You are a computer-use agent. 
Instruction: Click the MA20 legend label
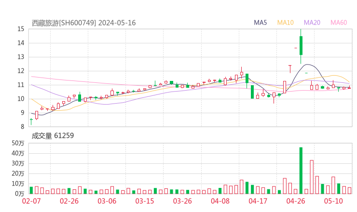tap(312, 23)
